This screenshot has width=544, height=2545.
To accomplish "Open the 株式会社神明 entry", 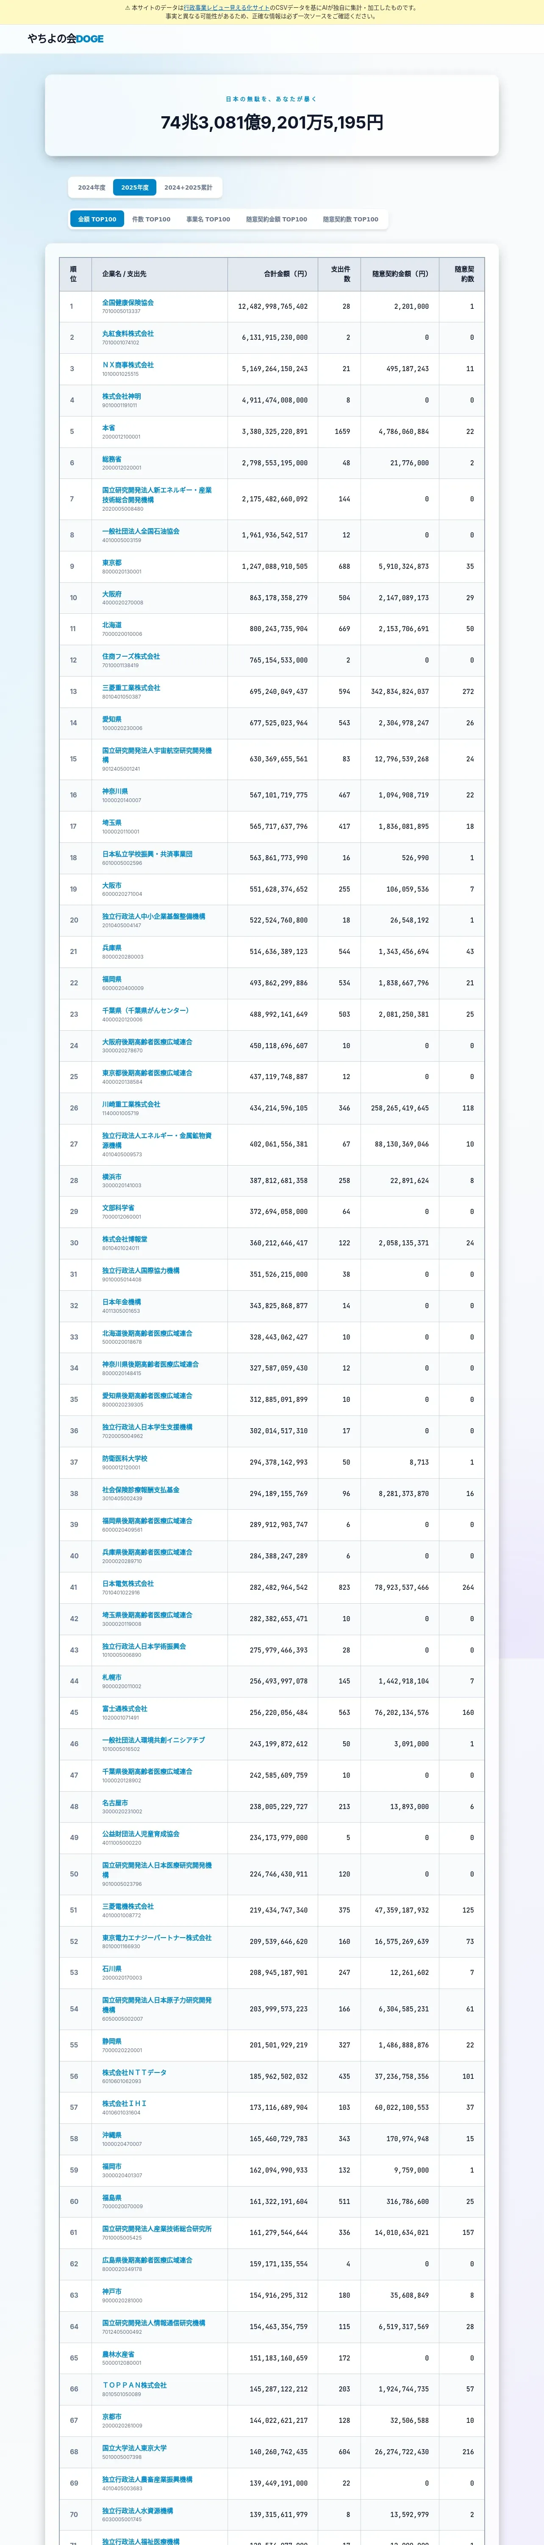I will point(122,396).
